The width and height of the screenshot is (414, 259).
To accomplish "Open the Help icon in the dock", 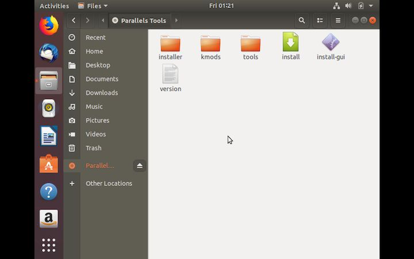I will (x=49, y=192).
